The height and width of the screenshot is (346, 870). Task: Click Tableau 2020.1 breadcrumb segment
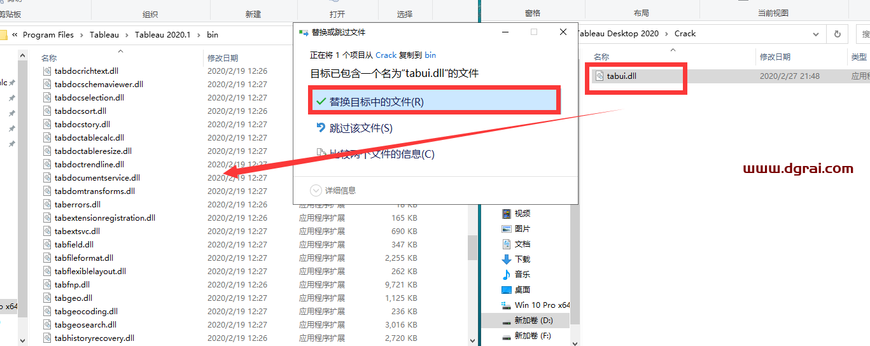[x=162, y=35]
